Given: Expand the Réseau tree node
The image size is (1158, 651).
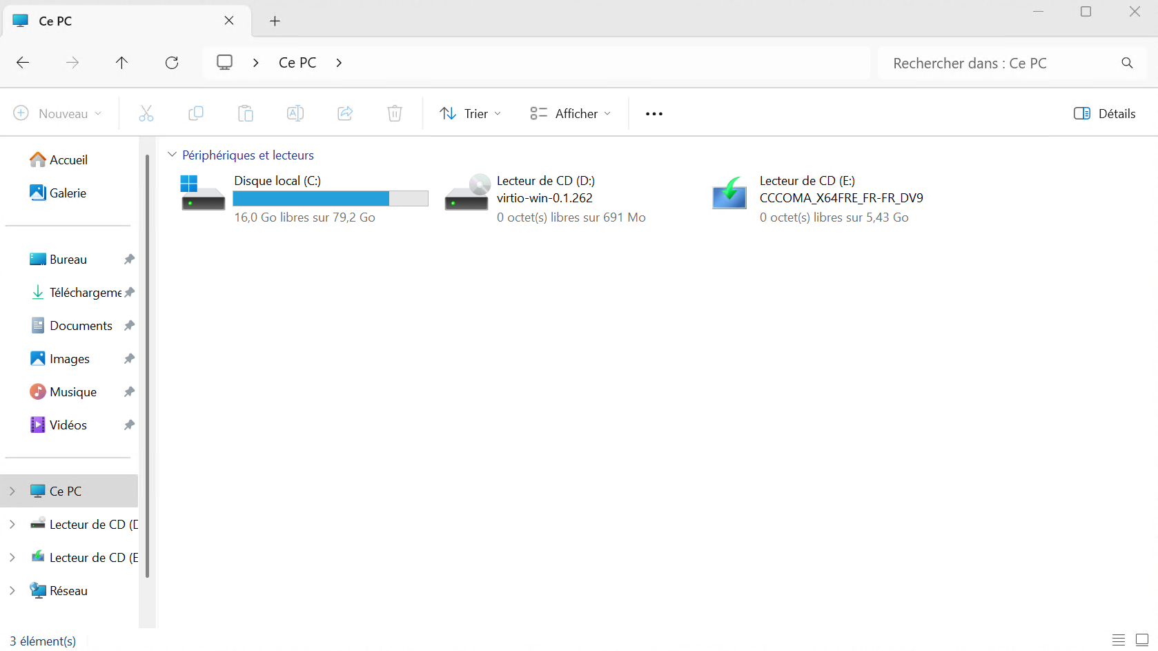Looking at the screenshot, I should (x=12, y=590).
